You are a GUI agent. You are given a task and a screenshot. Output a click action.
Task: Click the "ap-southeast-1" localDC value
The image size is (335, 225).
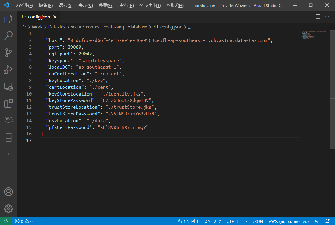97,67
